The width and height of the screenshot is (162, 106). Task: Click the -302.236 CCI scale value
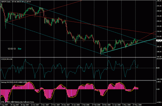click(159, 79)
